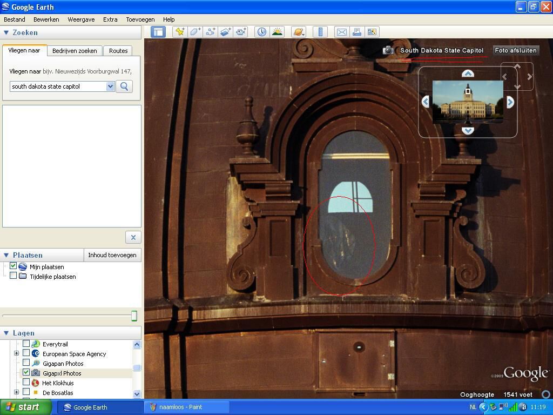Open the Weergave menu

pos(81,19)
